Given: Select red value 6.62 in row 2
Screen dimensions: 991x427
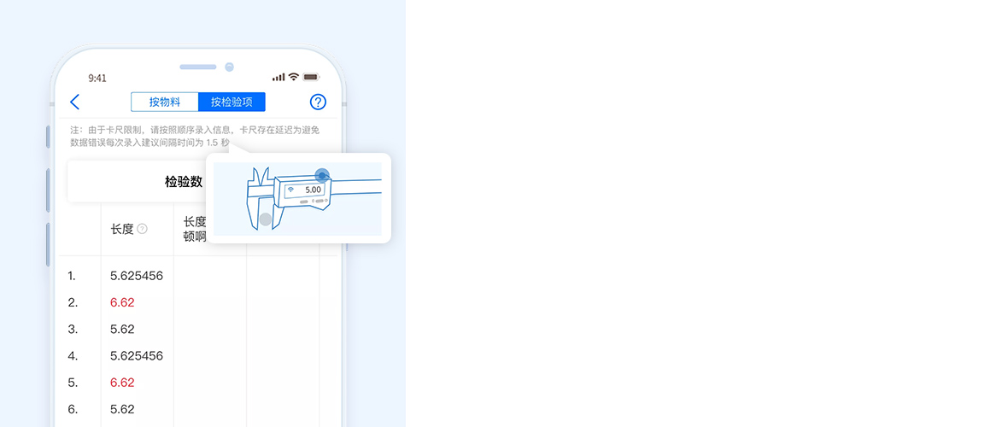Looking at the screenshot, I should pyautogui.click(x=122, y=302).
